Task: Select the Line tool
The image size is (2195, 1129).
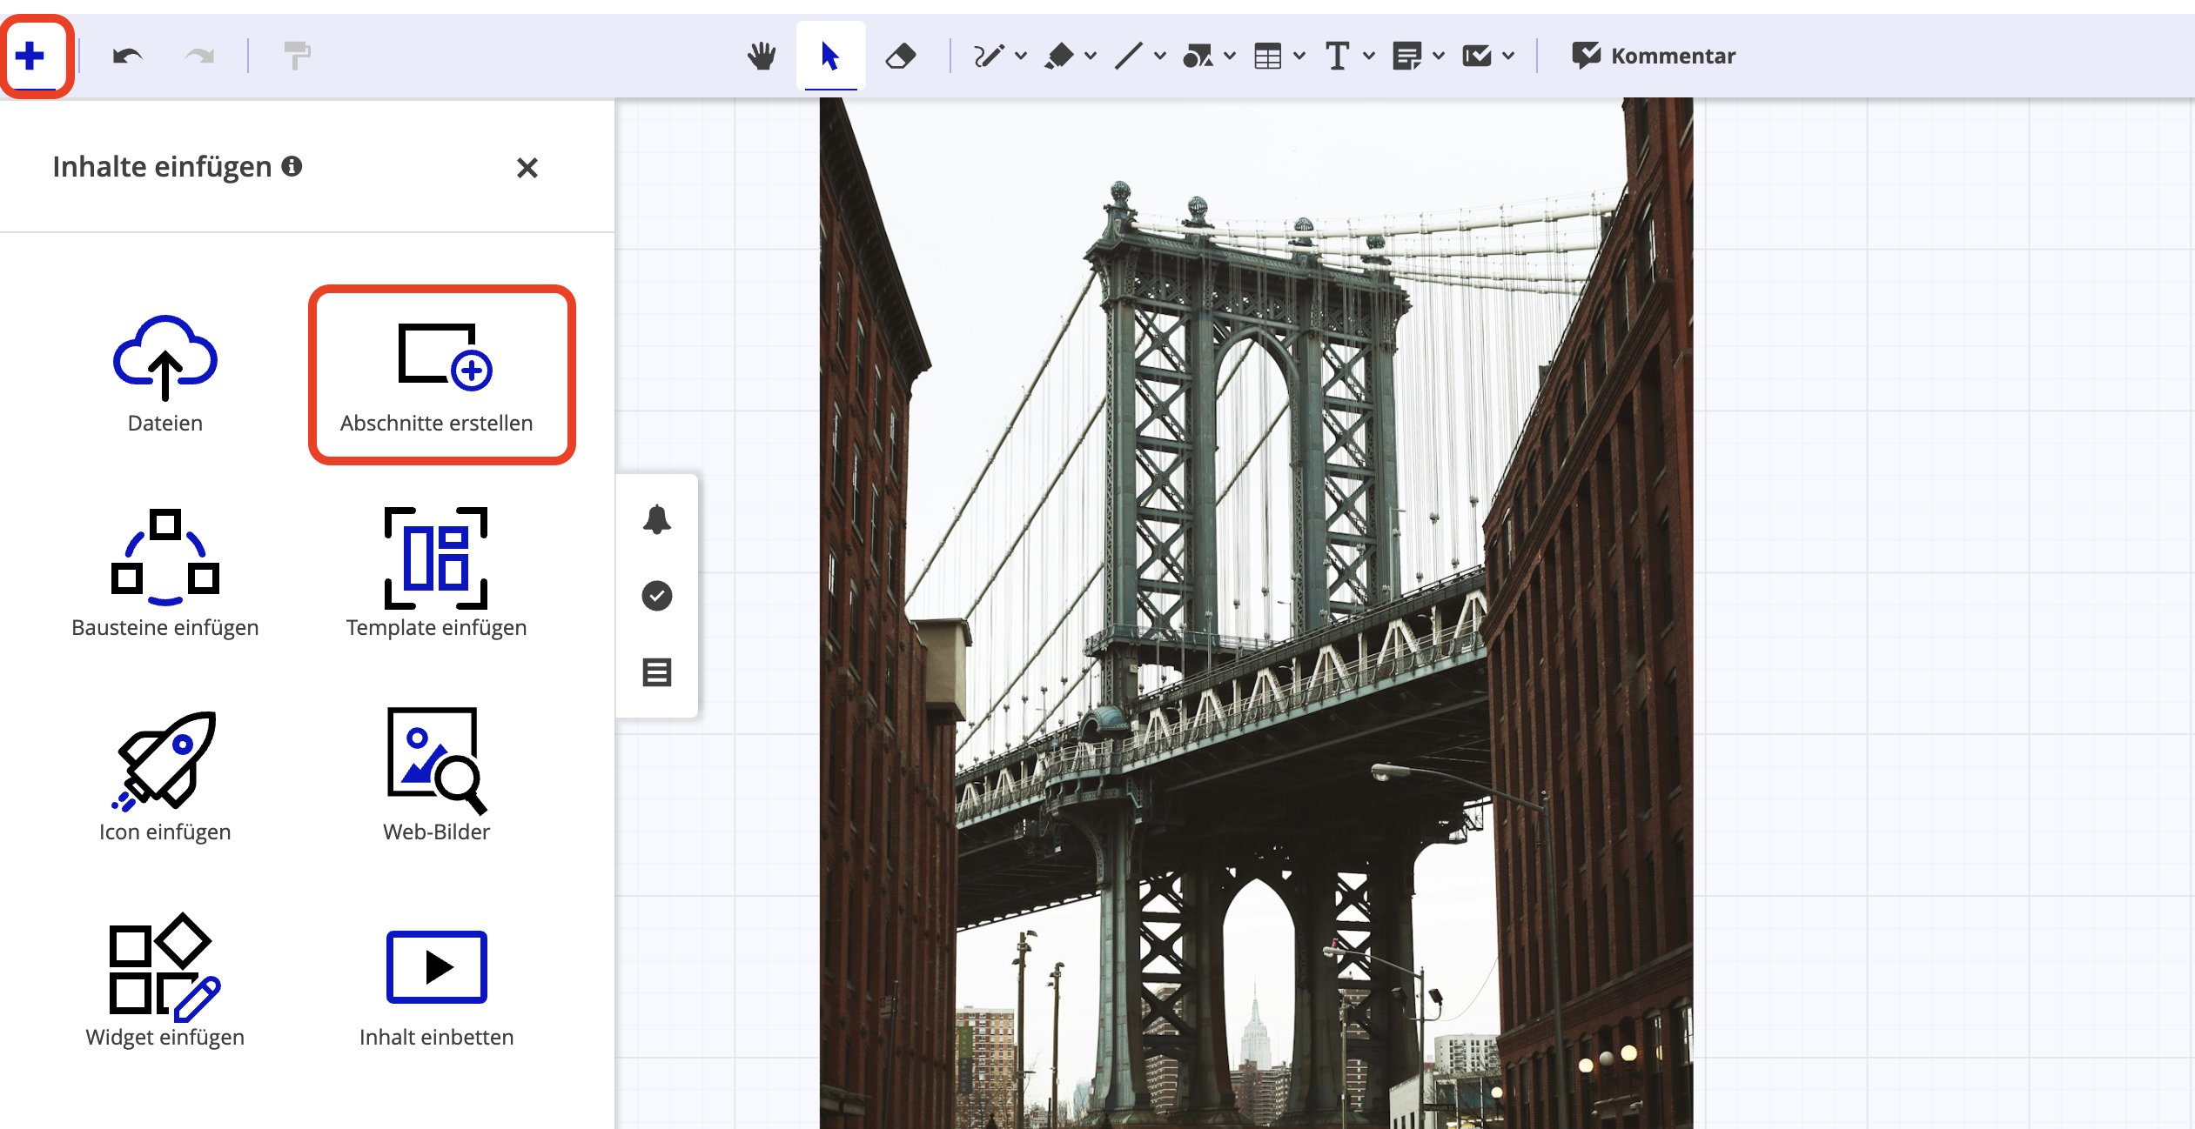Action: (x=1130, y=56)
